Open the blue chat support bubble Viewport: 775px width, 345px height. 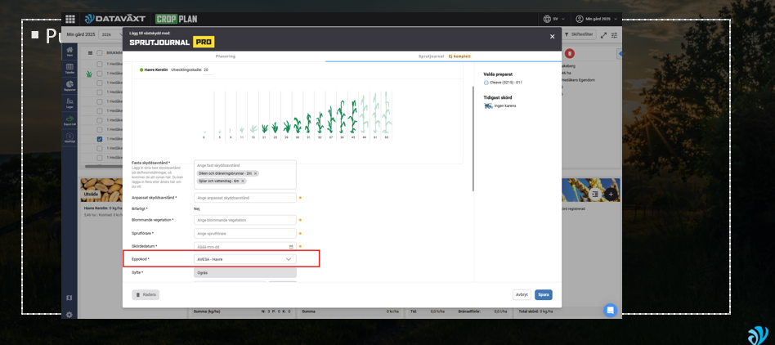click(x=610, y=310)
